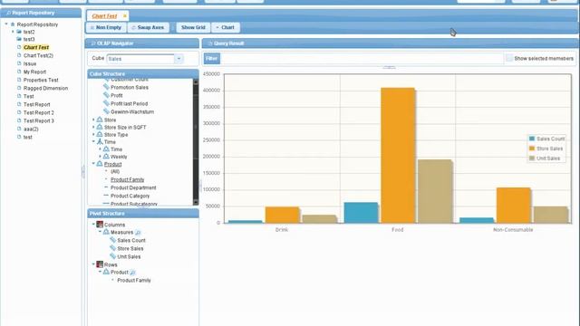This screenshot has width=580, height=326.
Task: Select the Product Family level in Cube Structure
Action: click(127, 179)
